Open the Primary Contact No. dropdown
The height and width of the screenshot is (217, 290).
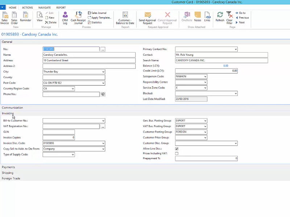pyautogui.click(x=236, y=49)
